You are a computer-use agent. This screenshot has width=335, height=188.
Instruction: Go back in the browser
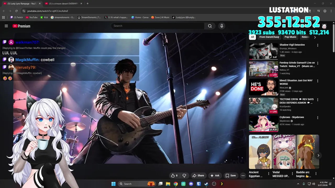[4, 11]
